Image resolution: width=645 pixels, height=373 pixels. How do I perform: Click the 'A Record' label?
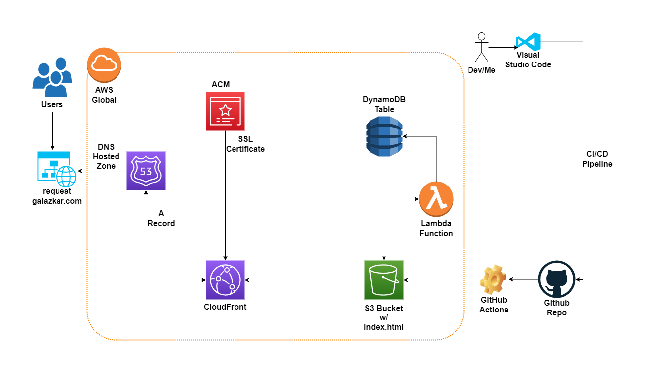pyautogui.click(x=161, y=218)
